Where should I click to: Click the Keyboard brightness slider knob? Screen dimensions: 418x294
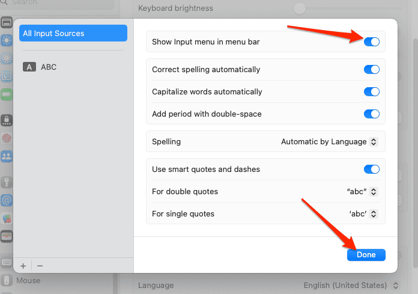coord(300,8)
